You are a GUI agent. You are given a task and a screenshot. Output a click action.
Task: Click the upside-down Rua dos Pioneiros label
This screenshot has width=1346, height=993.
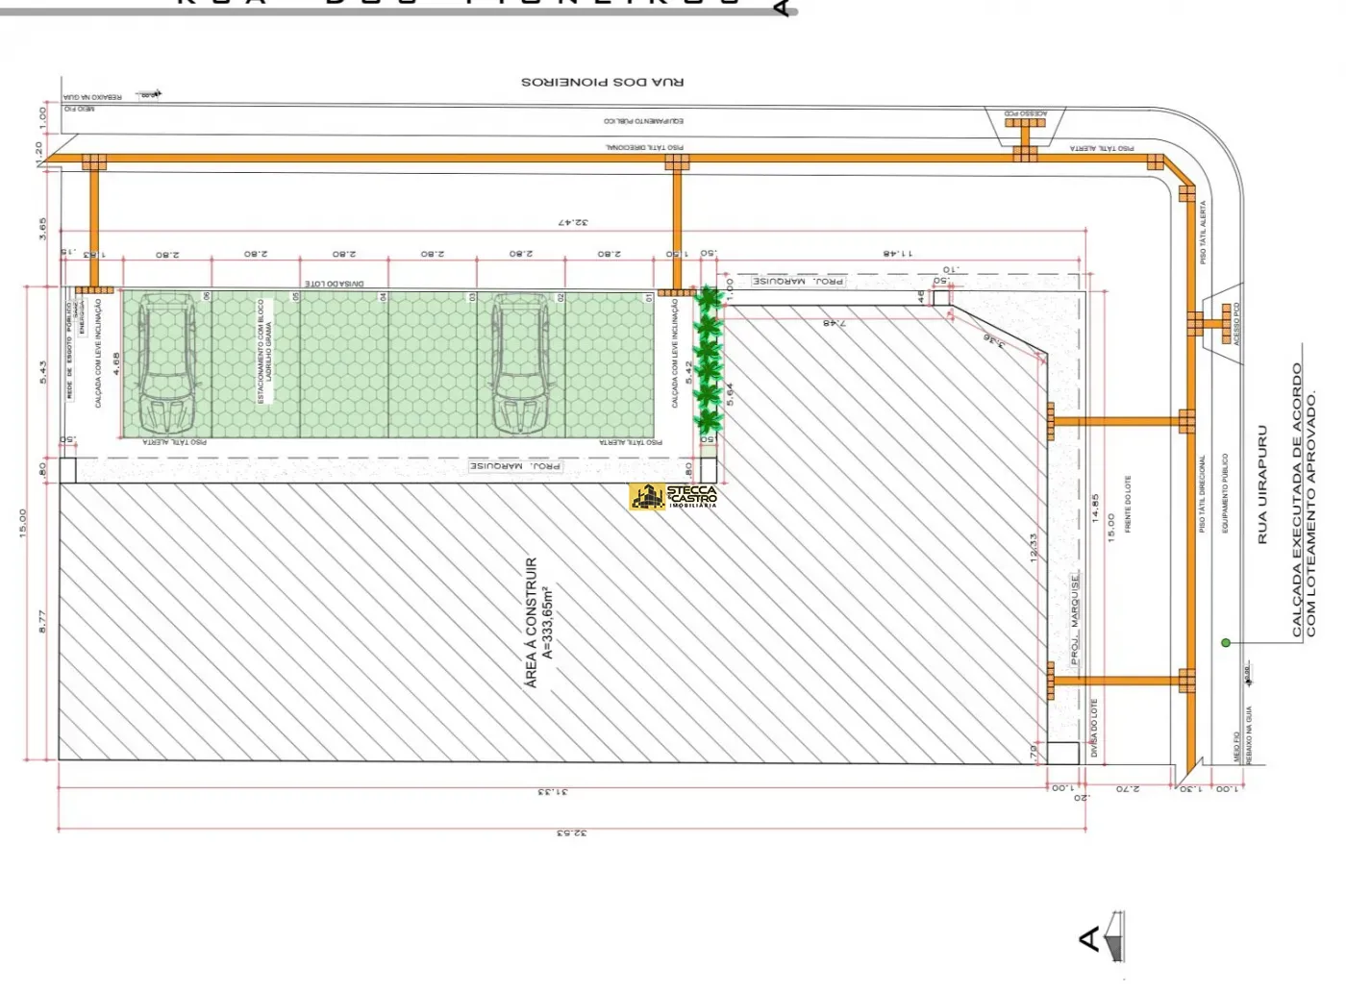click(603, 83)
